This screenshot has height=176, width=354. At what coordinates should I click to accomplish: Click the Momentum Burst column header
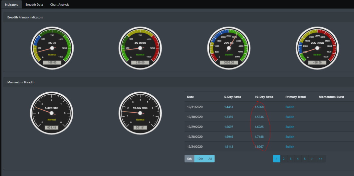tap(331, 97)
